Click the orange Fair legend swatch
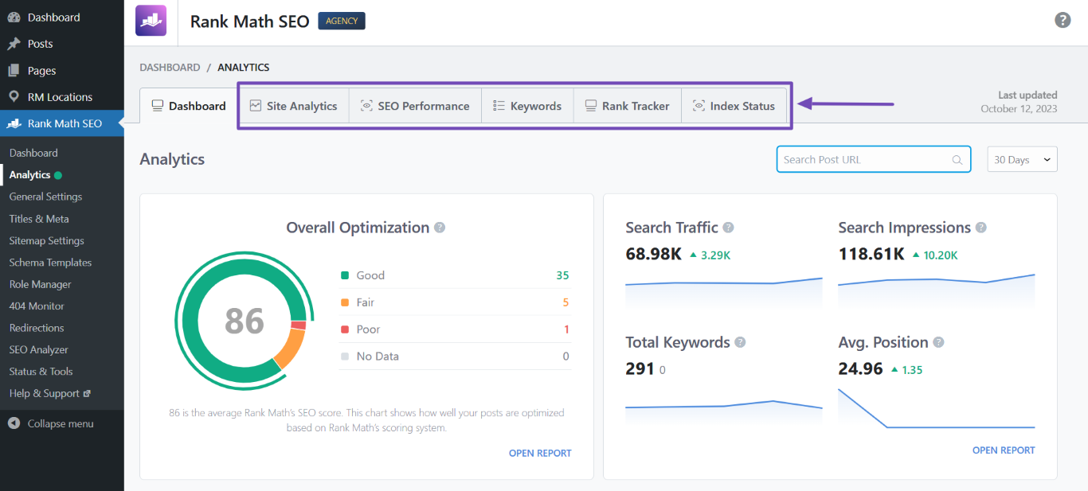Image resolution: width=1088 pixels, height=491 pixels. (345, 302)
